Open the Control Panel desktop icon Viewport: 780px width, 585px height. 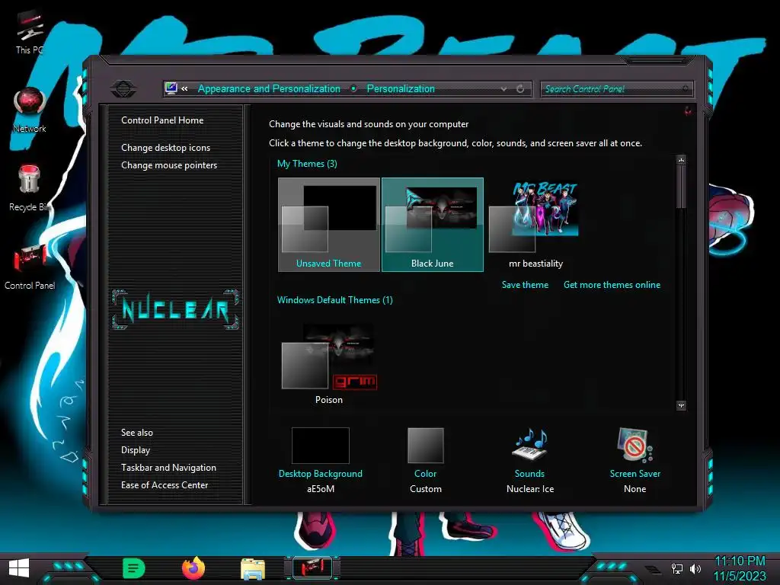point(30,267)
